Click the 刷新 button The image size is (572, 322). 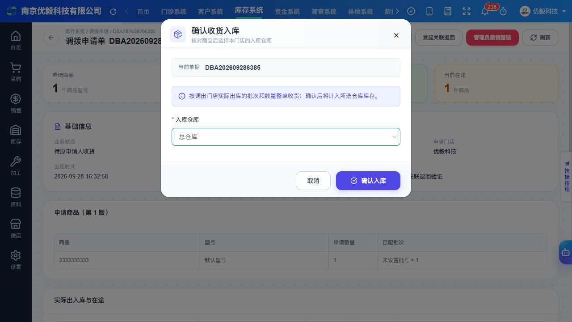pos(540,38)
